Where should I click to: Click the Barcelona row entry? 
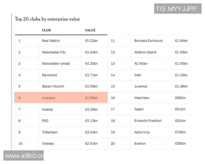tap(49, 75)
